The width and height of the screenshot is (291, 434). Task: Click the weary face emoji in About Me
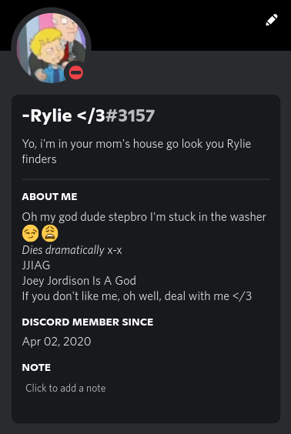pos(50,233)
